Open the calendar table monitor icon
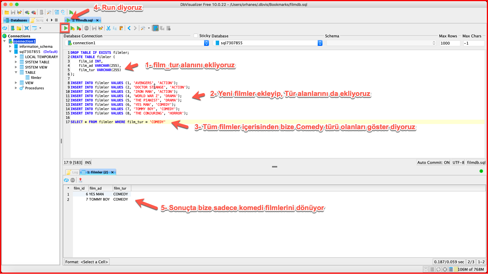The image size is (488, 274). [x=57, y=12]
